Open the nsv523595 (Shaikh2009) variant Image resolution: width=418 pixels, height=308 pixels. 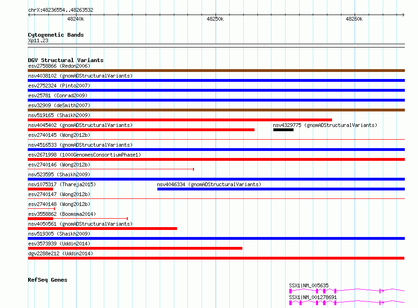tap(59, 174)
